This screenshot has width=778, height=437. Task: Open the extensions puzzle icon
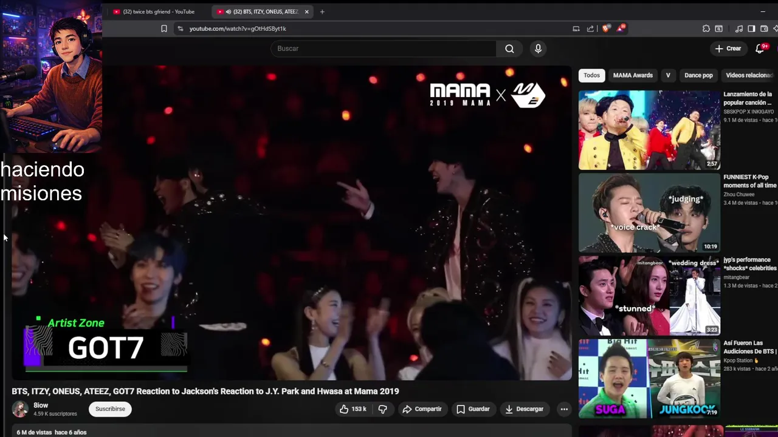tap(706, 29)
